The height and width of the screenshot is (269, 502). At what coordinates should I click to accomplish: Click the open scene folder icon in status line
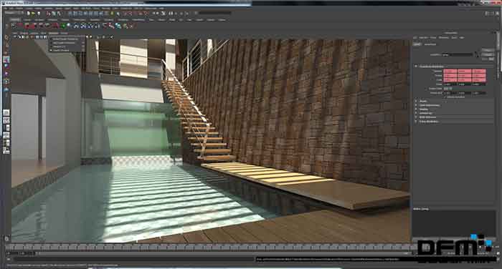point(33,14)
